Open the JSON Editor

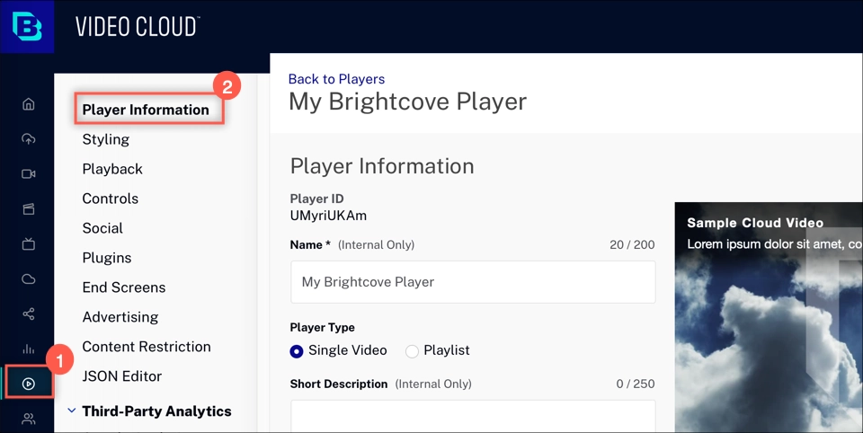tap(121, 376)
